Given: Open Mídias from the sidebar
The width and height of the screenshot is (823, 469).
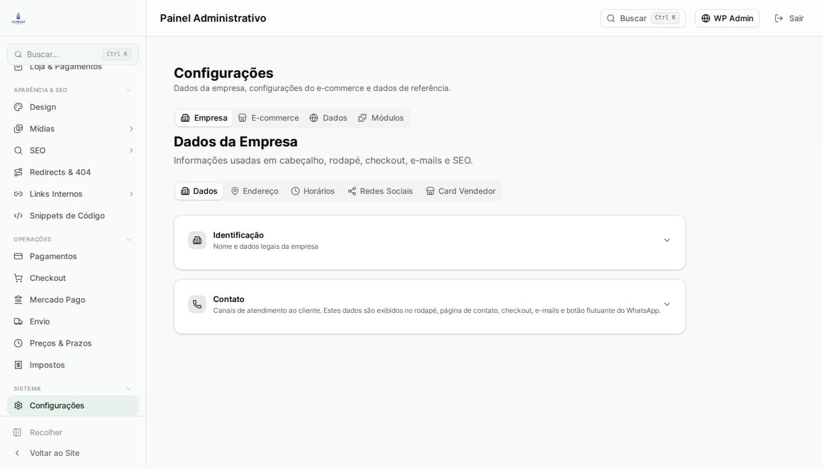Looking at the screenshot, I should 41,129.
